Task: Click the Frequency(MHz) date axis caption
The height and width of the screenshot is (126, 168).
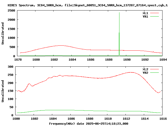Action: (x=89, y=124)
